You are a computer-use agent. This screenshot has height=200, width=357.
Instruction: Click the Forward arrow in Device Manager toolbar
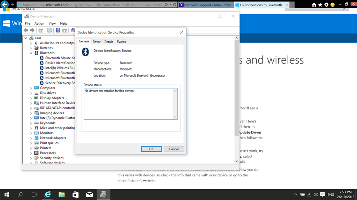[32, 30]
